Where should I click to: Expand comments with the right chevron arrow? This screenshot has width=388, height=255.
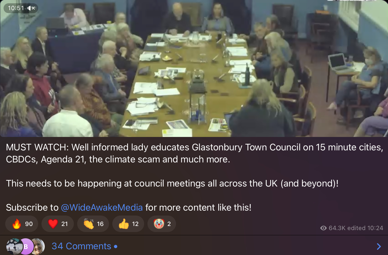(379, 247)
